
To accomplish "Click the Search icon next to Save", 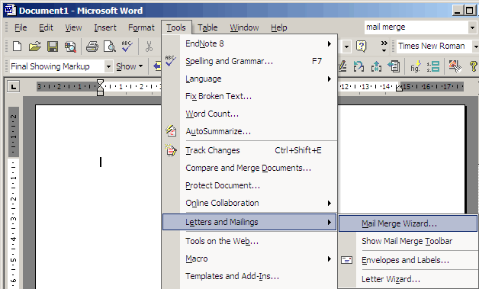I will (70, 47).
